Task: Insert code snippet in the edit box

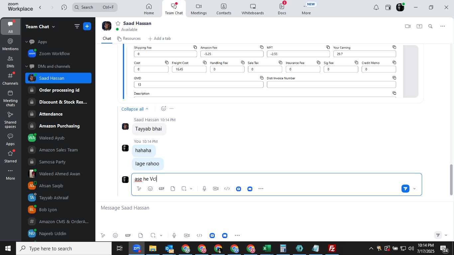Action: pyautogui.click(x=227, y=189)
